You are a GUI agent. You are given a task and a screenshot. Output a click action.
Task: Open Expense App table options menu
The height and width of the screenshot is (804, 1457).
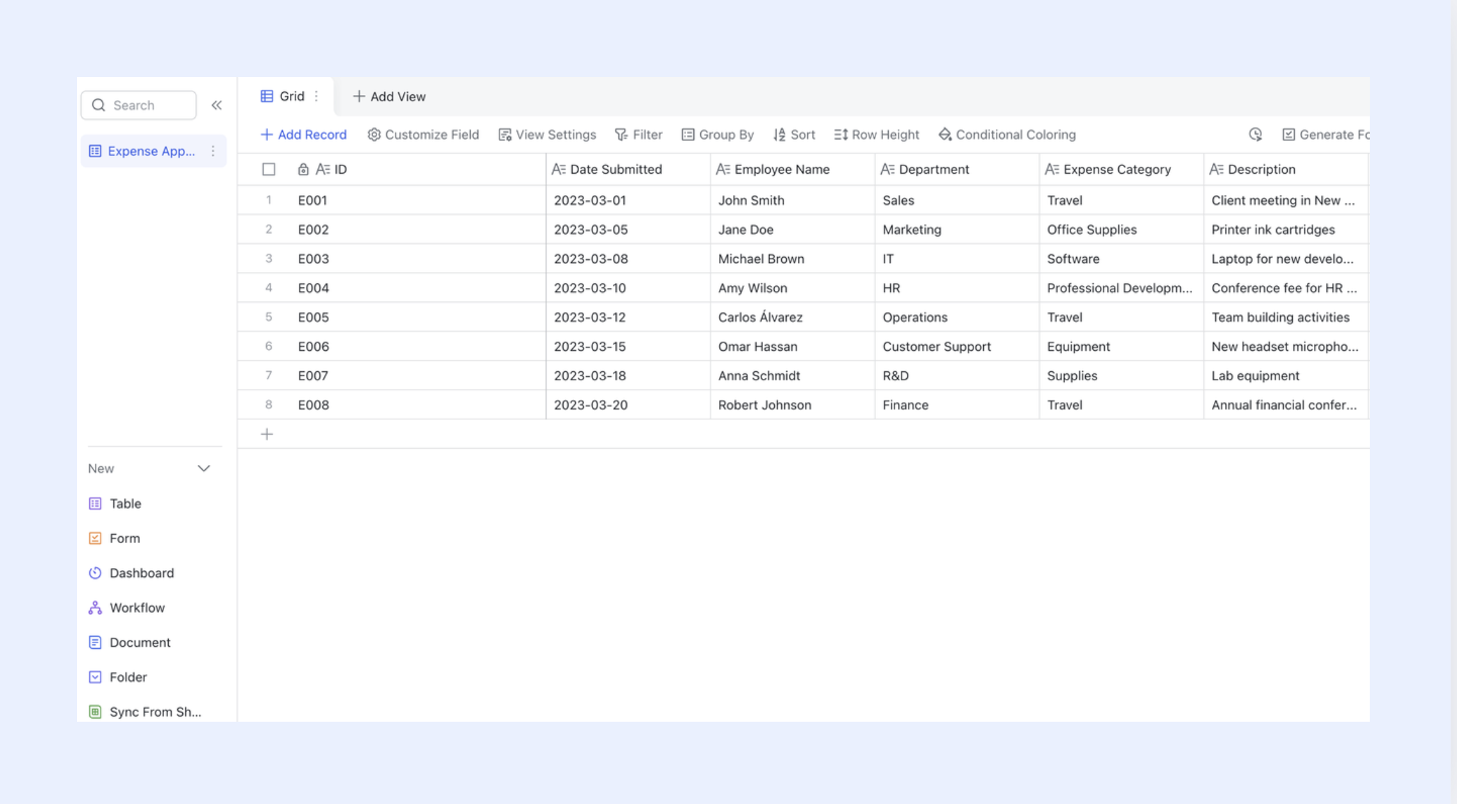(x=213, y=151)
